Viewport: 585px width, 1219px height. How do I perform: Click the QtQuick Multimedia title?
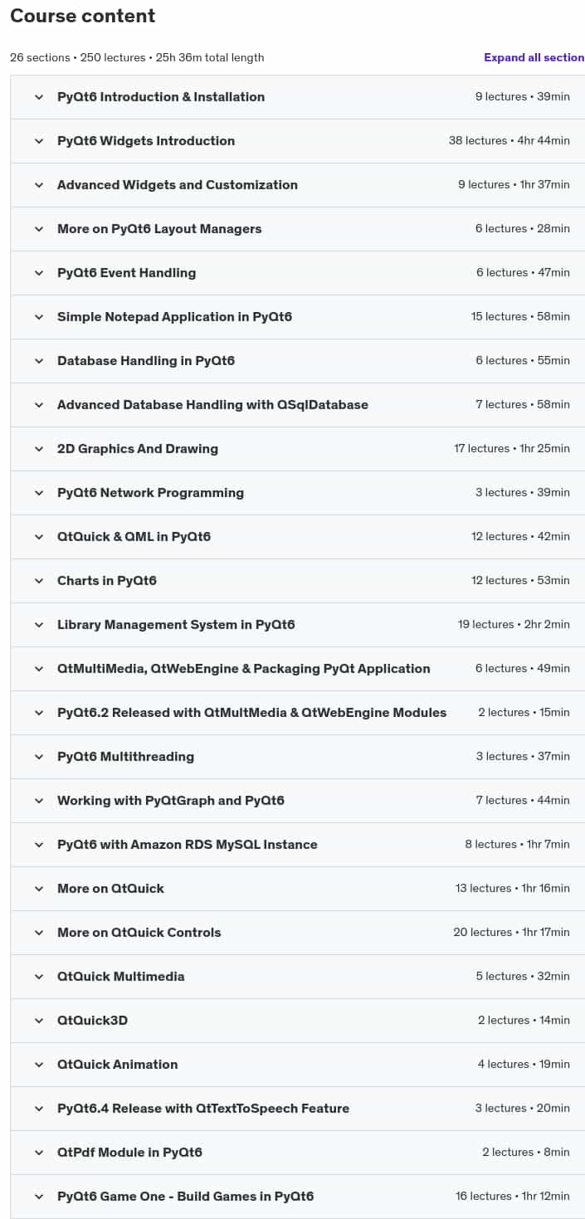[x=121, y=977]
